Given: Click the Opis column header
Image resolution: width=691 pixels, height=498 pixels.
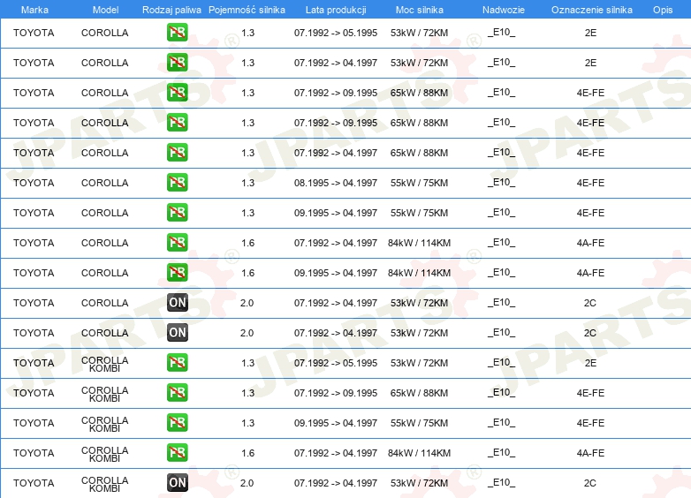Looking at the screenshot, I should click(x=663, y=10).
